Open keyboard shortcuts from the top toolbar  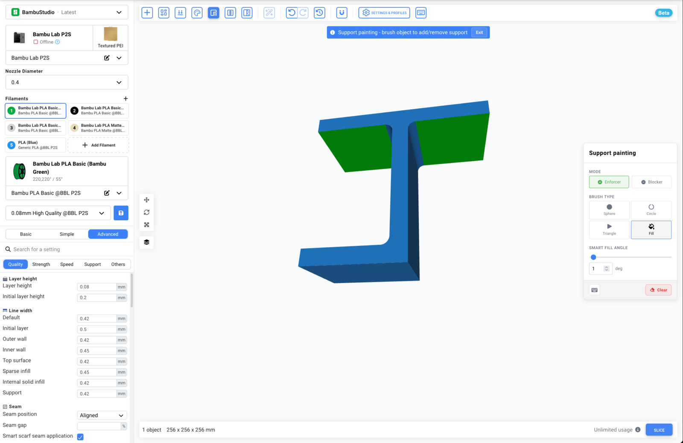(421, 13)
